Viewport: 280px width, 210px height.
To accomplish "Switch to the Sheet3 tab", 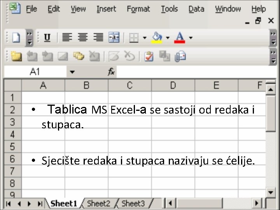I will pos(133,203).
